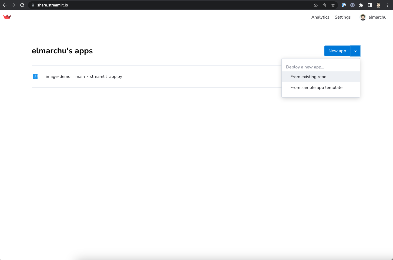Open the Settings page

tap(342, 17)
